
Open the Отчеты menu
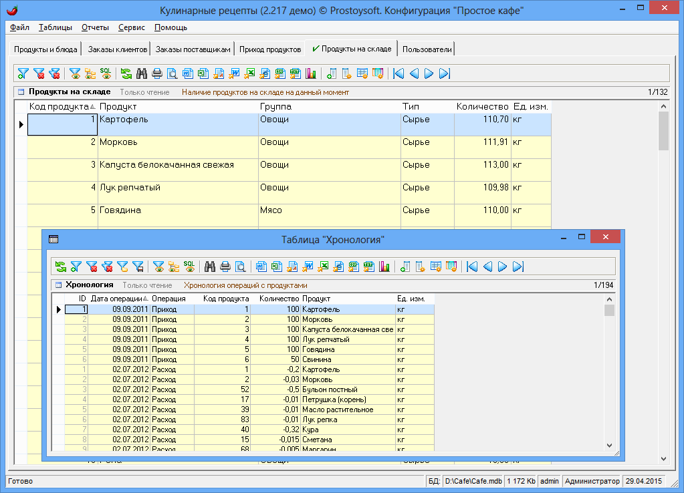pos(95,27)
